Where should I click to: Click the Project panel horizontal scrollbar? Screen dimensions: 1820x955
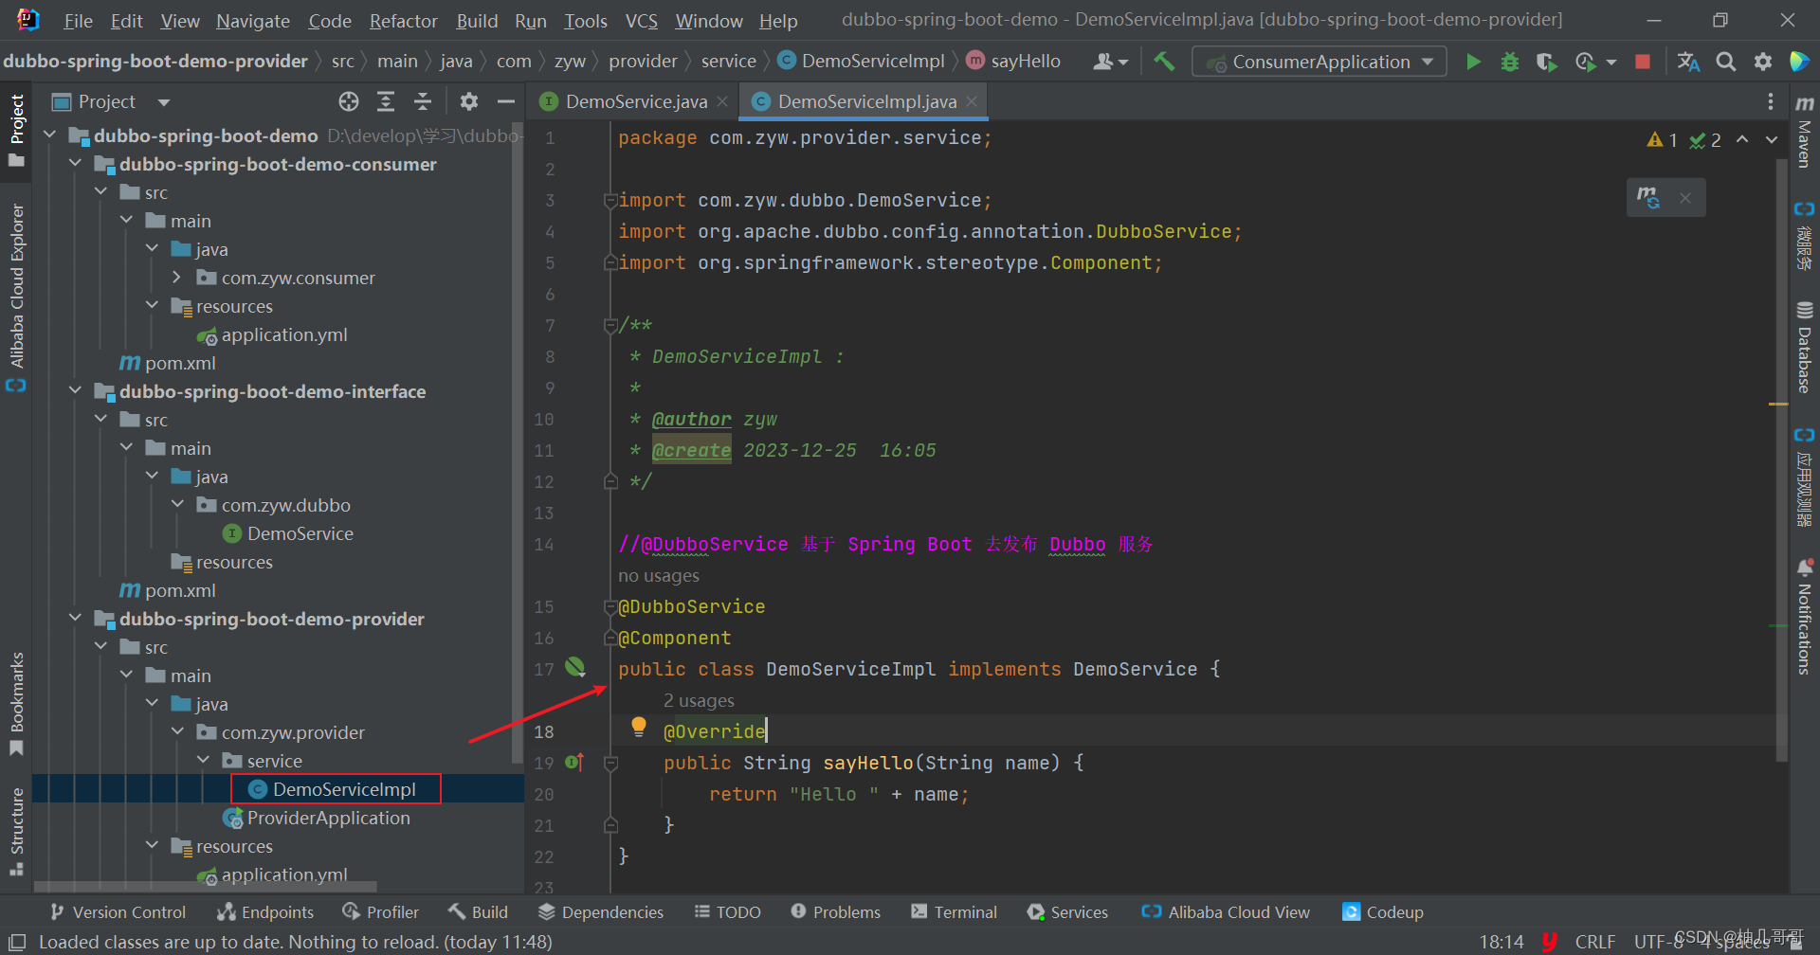[206, 887]
